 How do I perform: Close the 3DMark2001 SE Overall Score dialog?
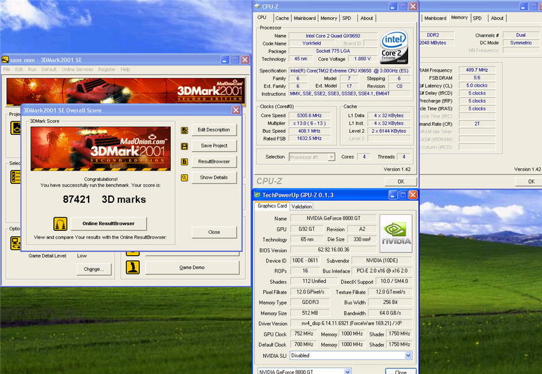(x=236, y=110)
